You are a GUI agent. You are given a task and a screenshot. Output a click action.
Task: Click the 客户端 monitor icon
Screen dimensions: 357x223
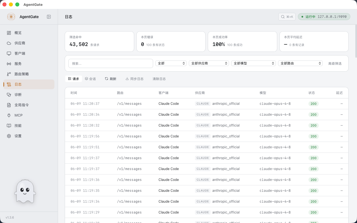[x=9, y=54]
